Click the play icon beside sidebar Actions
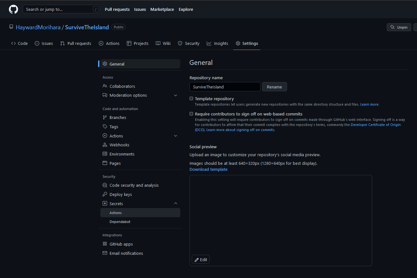Screen dimensions: 417x278 (x=105, y=136)
